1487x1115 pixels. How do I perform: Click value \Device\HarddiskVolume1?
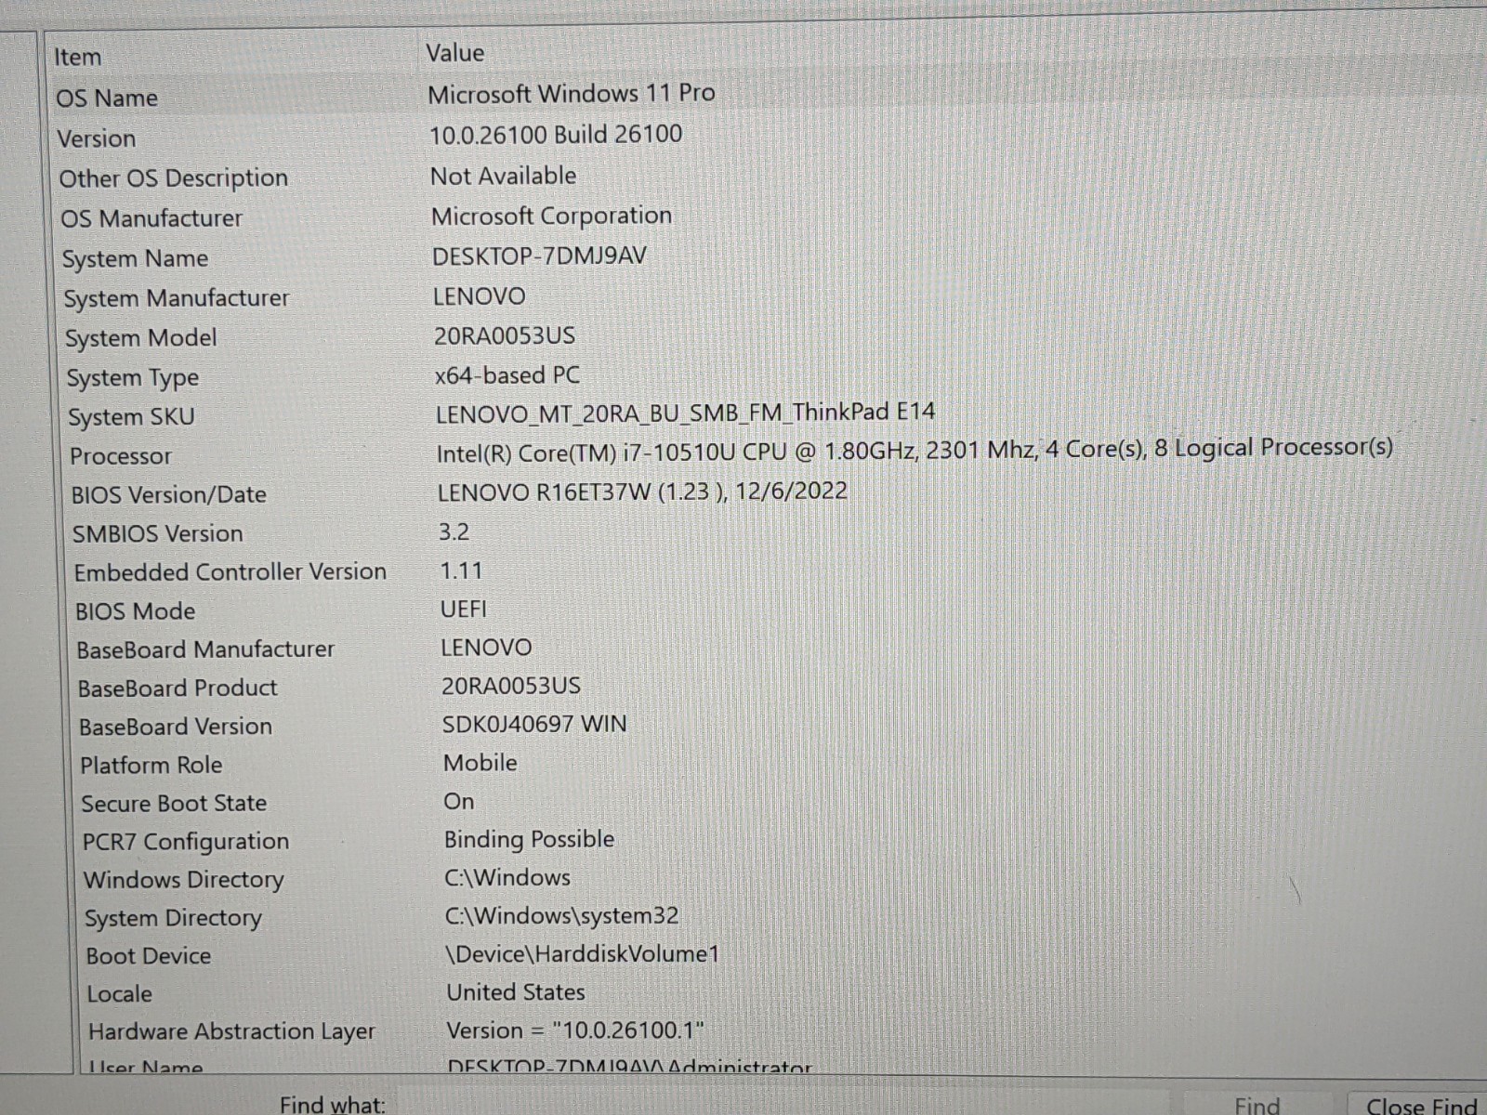(x=583, y=954)
